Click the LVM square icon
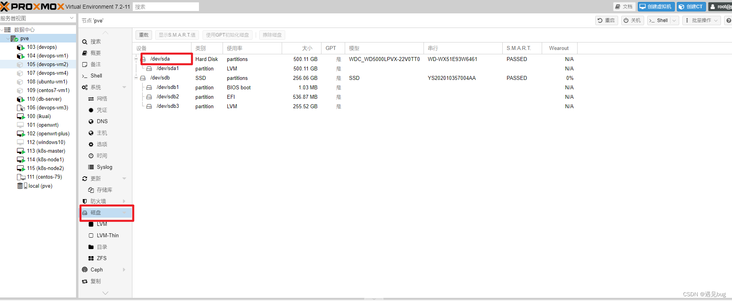This screenshot has width=732, height=301. pos(91,224)
